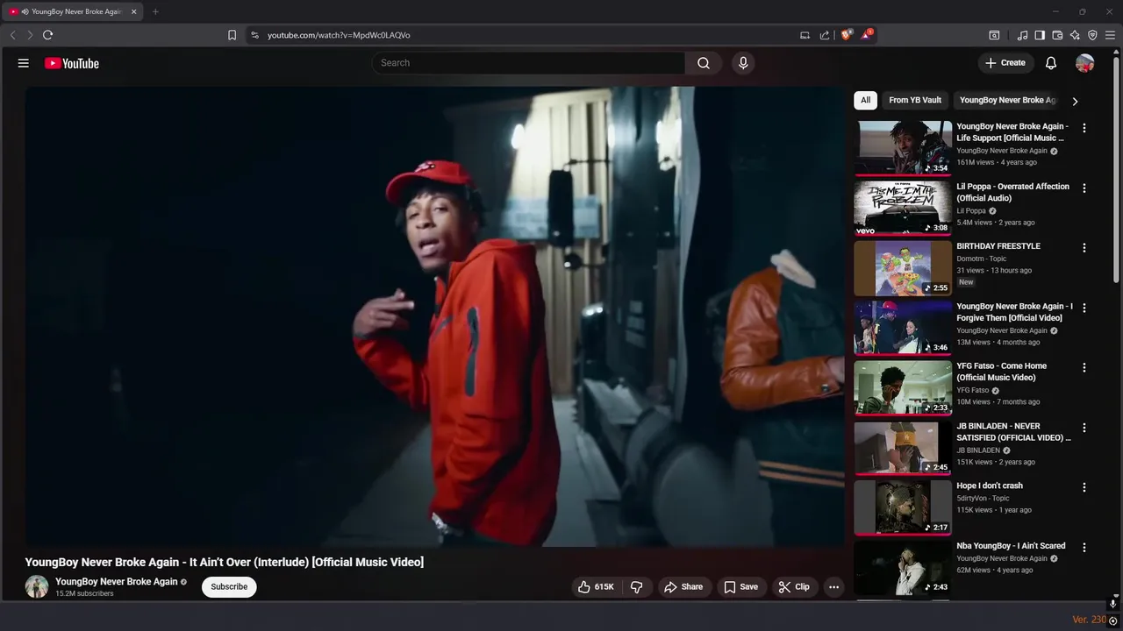The width and height of the screenshot is (1123, 631).
Task: Click into the YouTube search field
Action: pos(529,63)
